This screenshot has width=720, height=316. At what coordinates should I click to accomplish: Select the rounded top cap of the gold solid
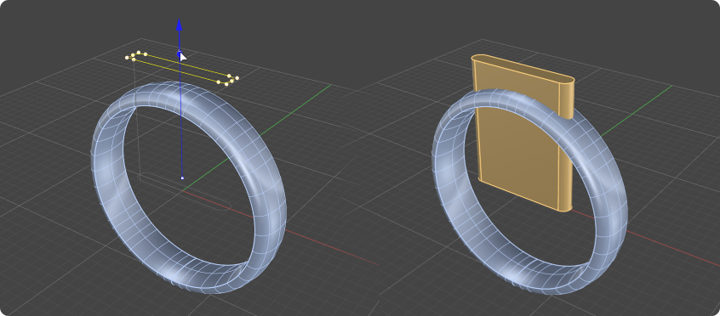click(x=523, y=70)
